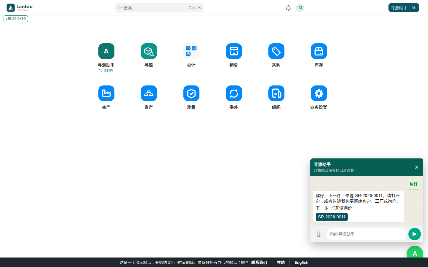428x267 pixels.
Task: Click the attachment paperclip in chat
Action: coord(318,234)
